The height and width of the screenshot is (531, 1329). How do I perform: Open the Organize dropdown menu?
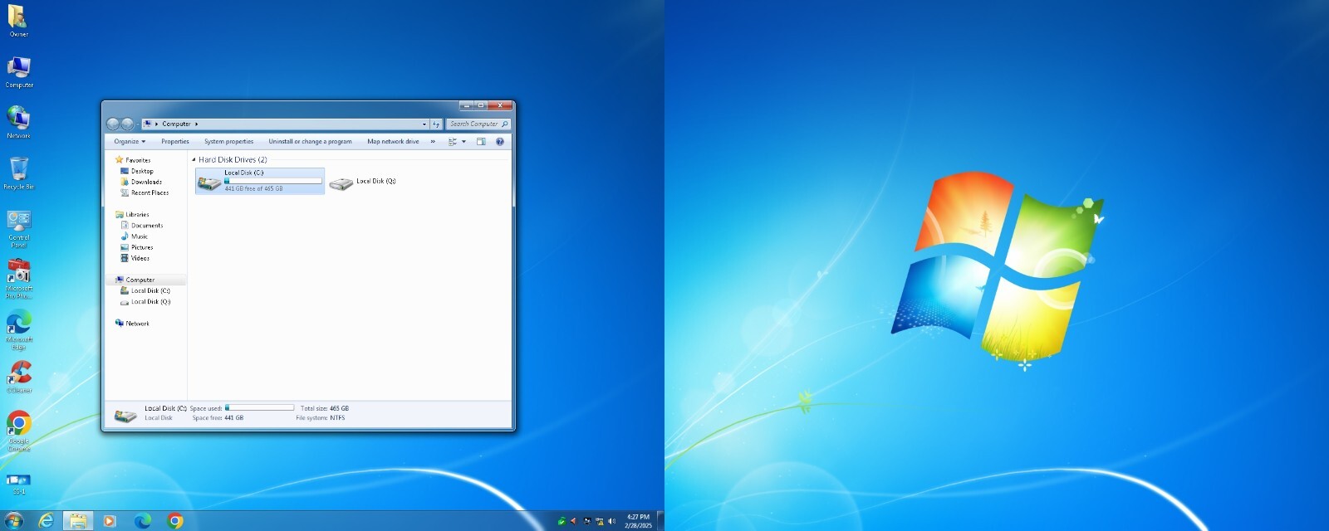(x=130, y=142)
